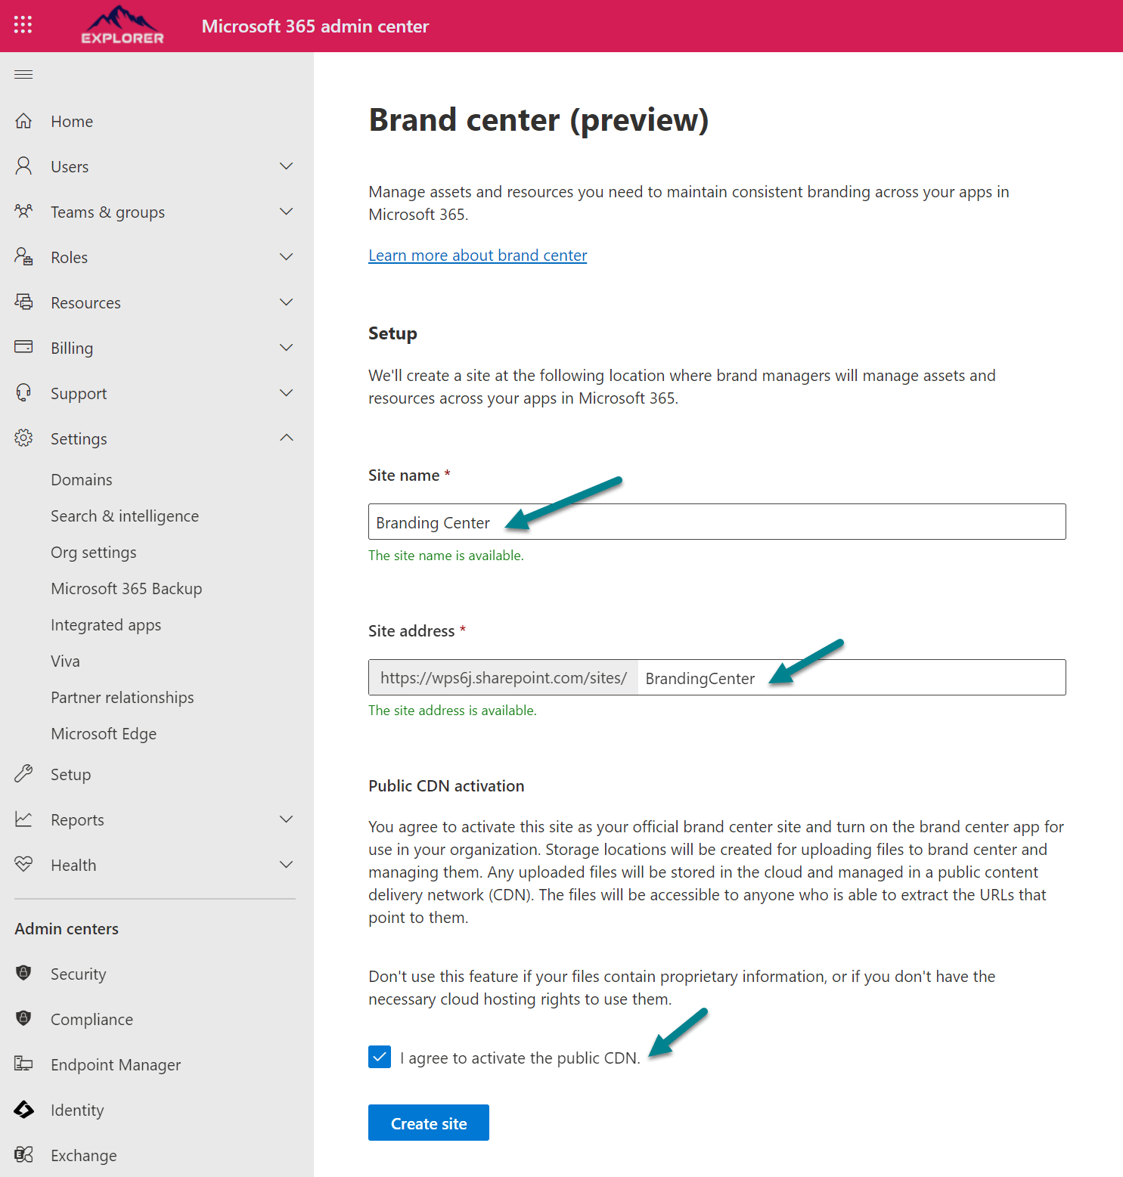Select the Users icon
Image resolution: width=1123 pixels, height=1177 pixels.
[x=23, y=166]
